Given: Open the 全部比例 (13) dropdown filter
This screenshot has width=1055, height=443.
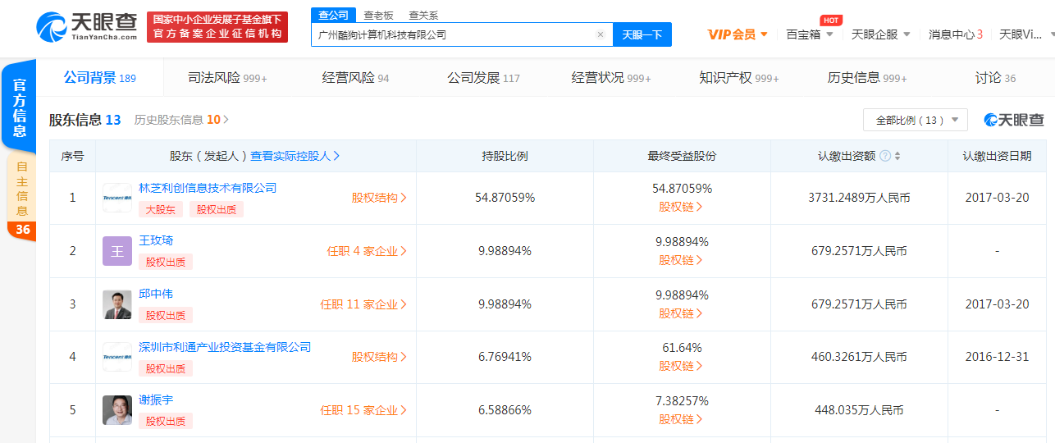Looking at the screenshot, I should pos(915,120).
